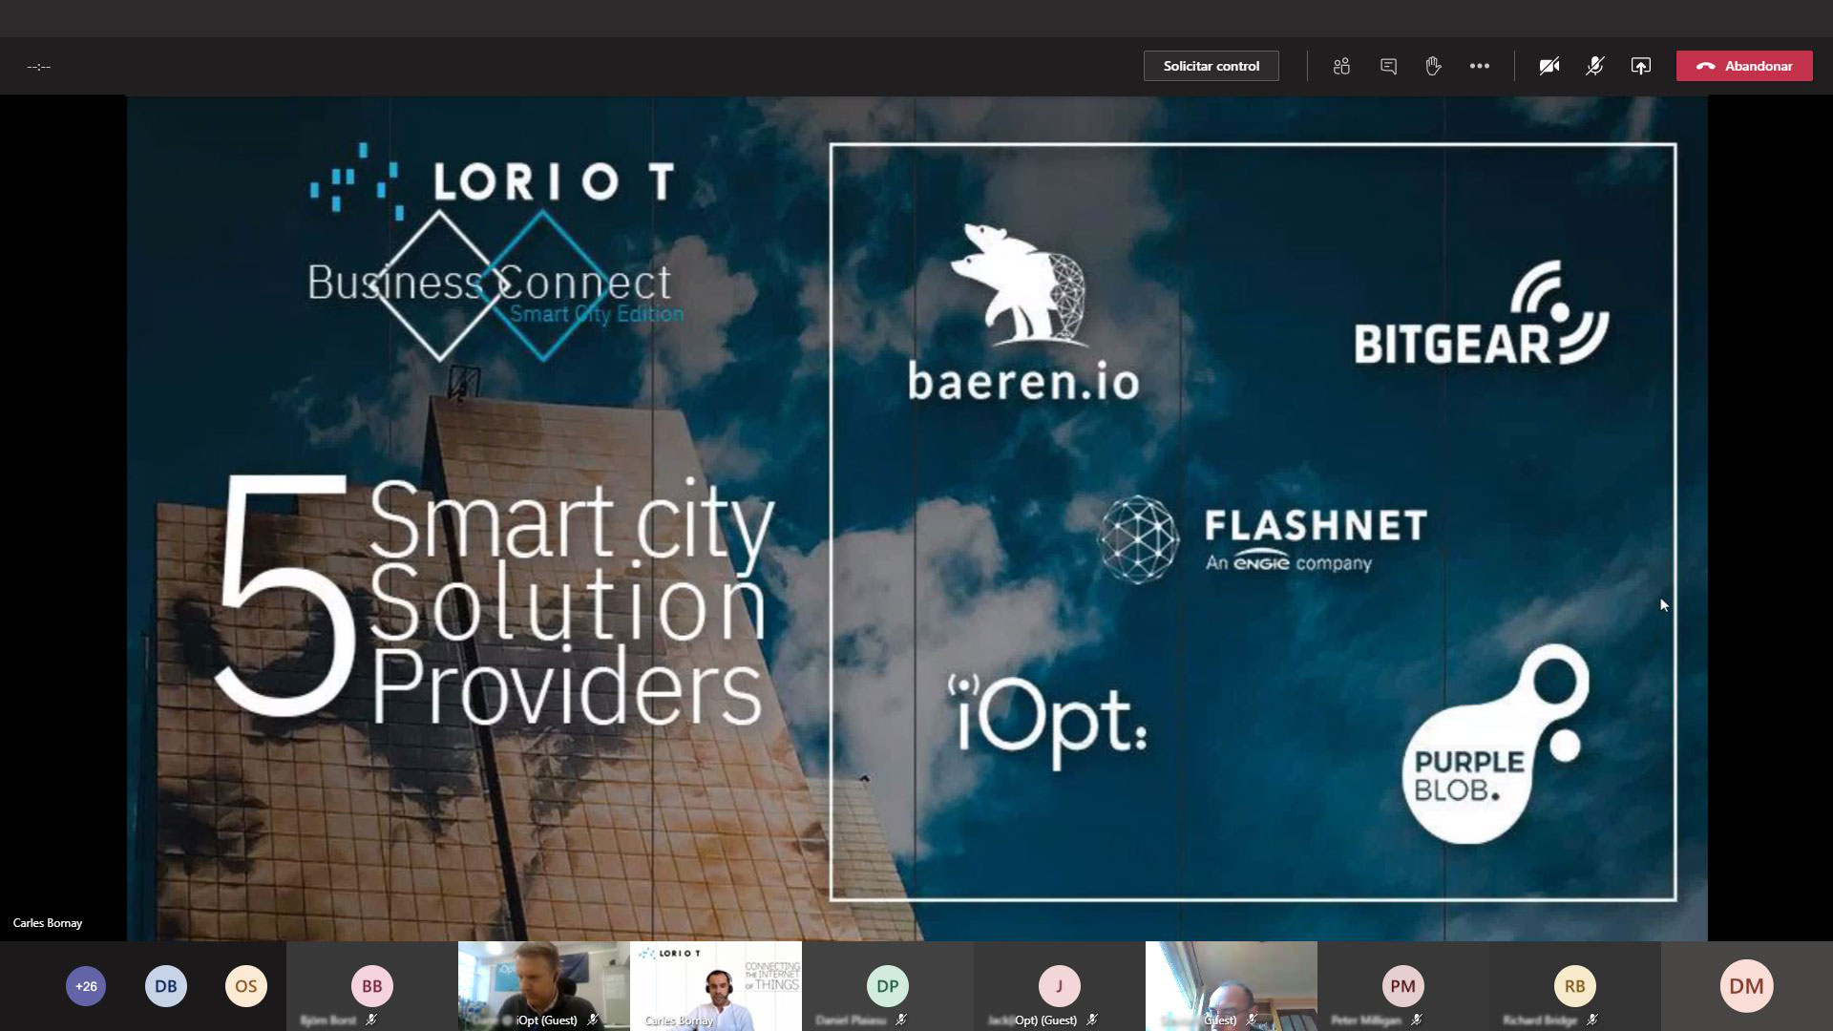Image resolution: width=1833 pixels, height=1031 pixels.
Task: Select the J Jack (iOpt) guest tile
Action: [x=1060, y=986]
